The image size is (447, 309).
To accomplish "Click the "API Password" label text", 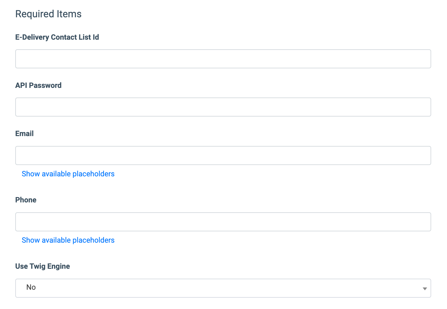I will click(38, 85).
